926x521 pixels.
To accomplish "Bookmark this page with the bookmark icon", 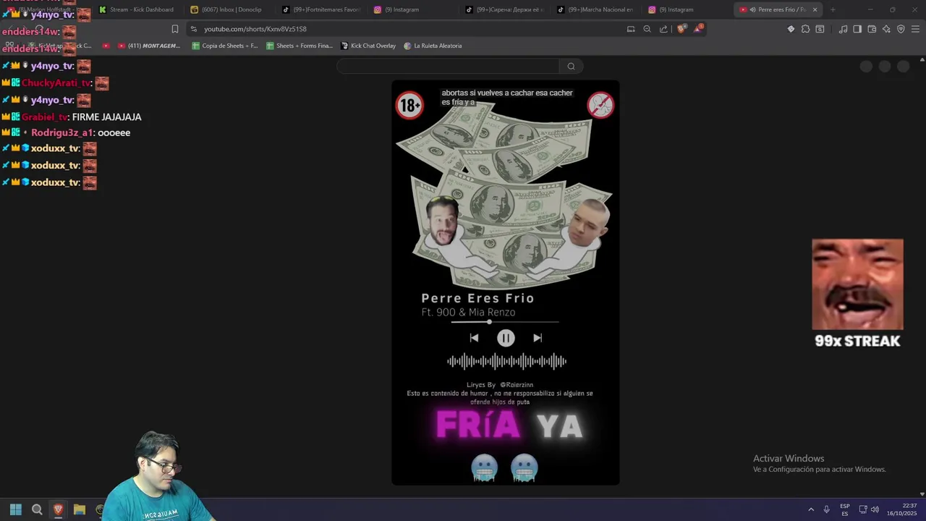I will pos(174,29).
